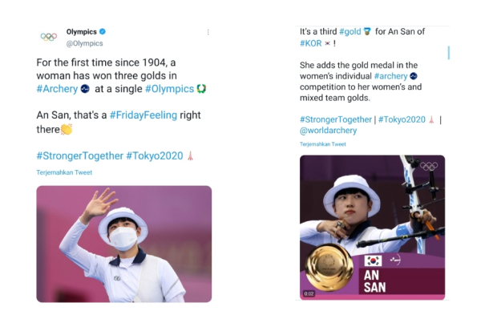
Task: Open the three-dot tweet options menu
Action: click(x=208, y=32)
